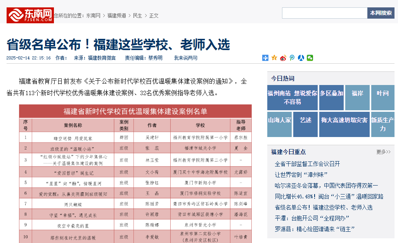Go to 福建频道 in breadcrumb
The image size is (398, 243).
click(117, 16)
